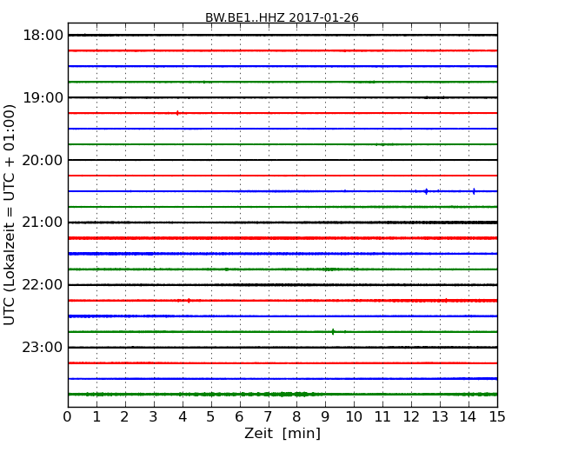Click x-axis tick label 12
The width and height of the screenshot is (565, 452).
[x=411, y=417]
